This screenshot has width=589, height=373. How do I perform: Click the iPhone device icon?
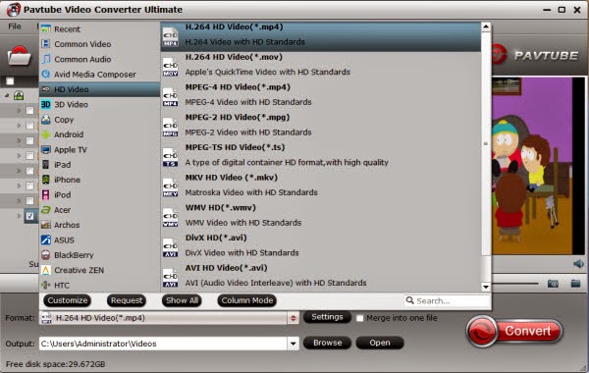point(46,180)
